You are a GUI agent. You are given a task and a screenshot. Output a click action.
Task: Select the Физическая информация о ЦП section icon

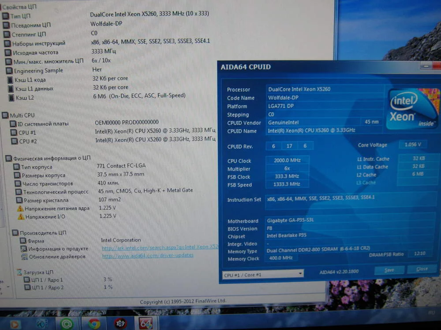(8, 158)
